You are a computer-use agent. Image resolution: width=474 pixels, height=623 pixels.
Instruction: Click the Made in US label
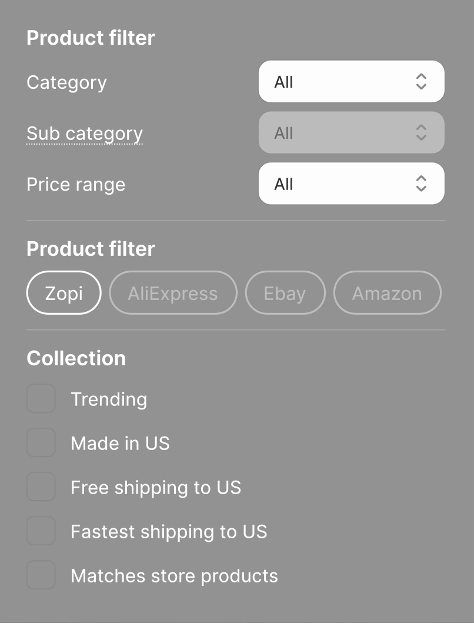coord(120,443)
